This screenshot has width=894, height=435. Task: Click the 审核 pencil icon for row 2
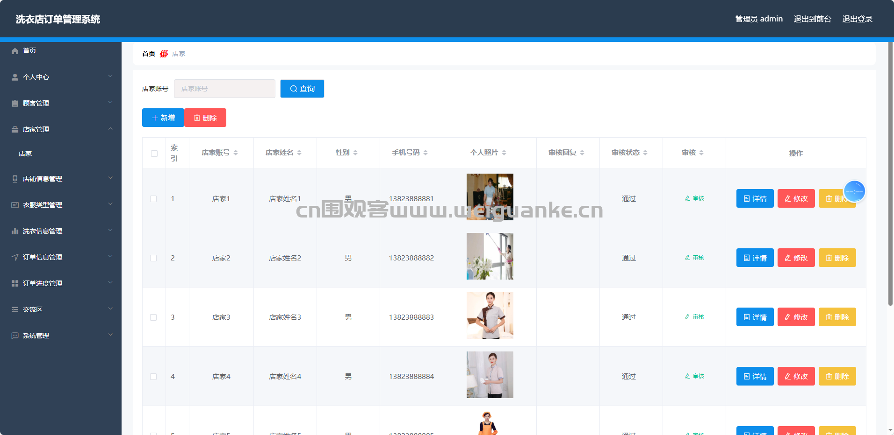(687, 258)
